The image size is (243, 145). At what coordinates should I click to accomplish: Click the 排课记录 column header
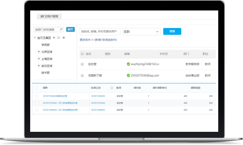tap(96, 88)
